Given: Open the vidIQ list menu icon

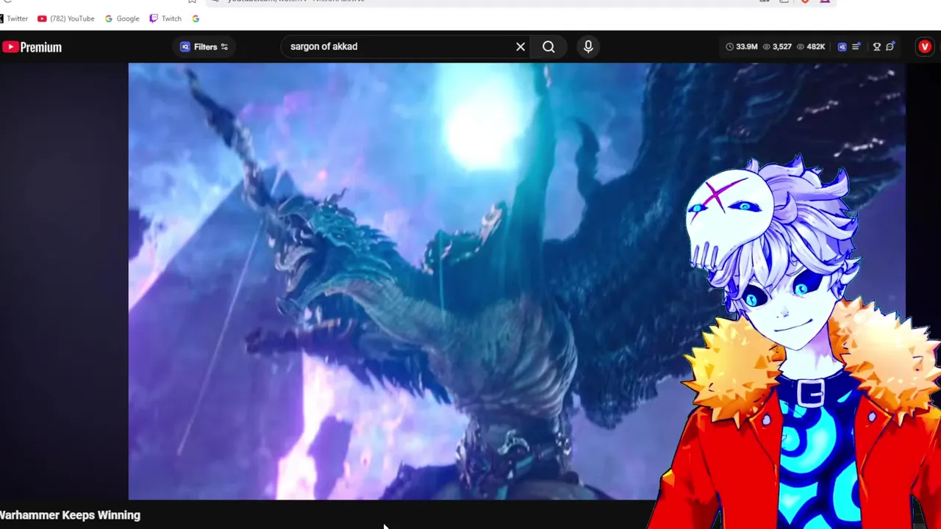Looking at the screenshot, I should [x=856, y=47].
